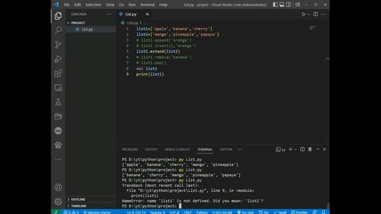Image resolution: width=381 pixels, height=214 pixels.
Task: Select the List.py editor tab
Action: click(131, 14)
